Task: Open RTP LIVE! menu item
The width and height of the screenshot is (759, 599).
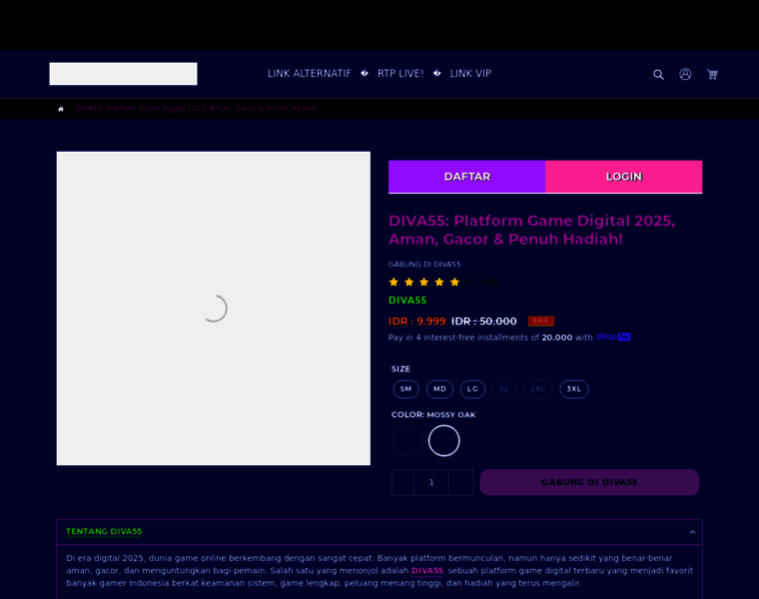Action: tap(400, 74)
